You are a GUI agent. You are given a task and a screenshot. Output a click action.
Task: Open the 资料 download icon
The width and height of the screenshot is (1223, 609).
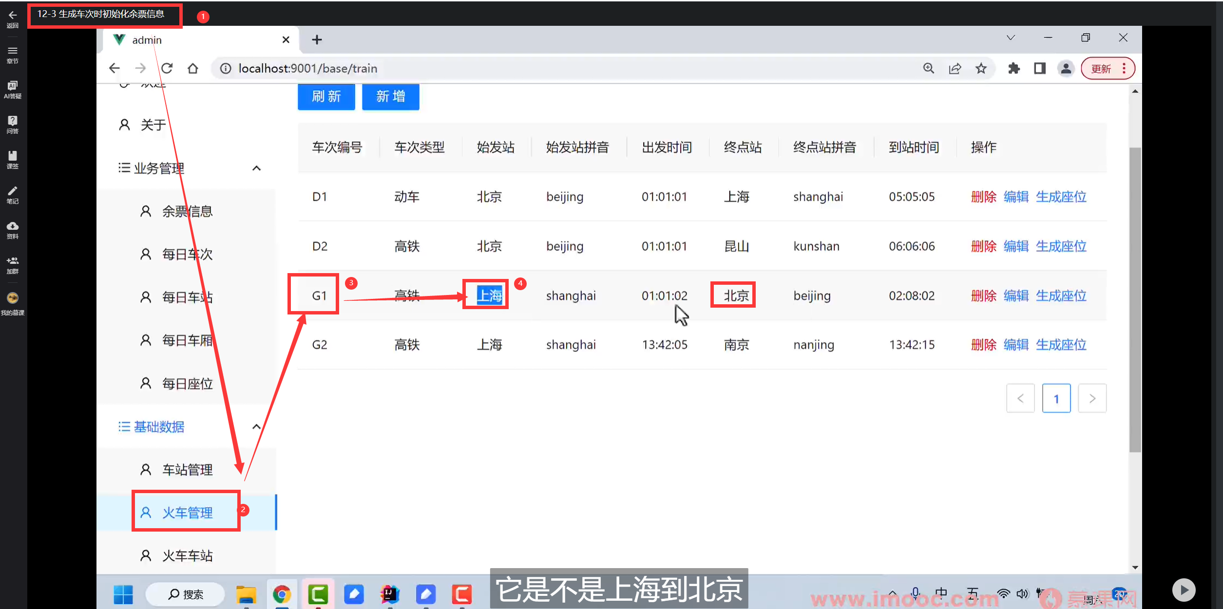pos(13,226)
